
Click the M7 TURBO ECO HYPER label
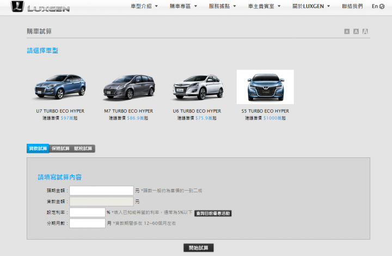pyautogui.click(x=128, y=111)
